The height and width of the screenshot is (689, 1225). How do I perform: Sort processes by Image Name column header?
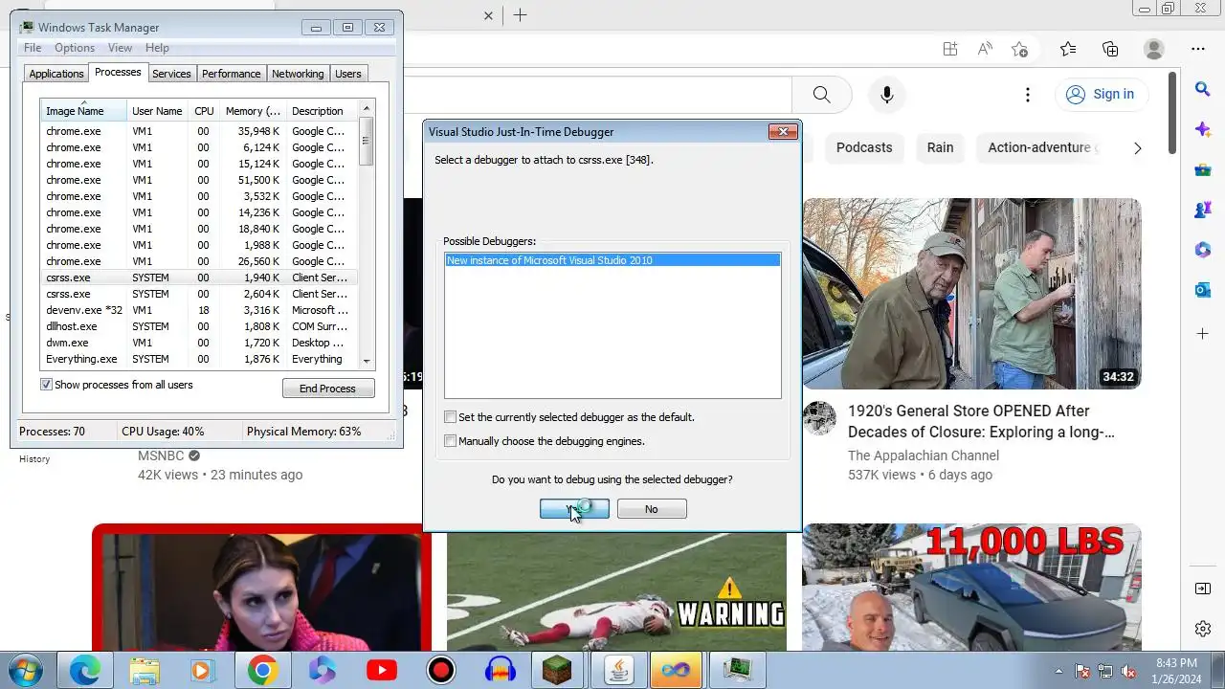pyautogui.click(x=83, y=111)
